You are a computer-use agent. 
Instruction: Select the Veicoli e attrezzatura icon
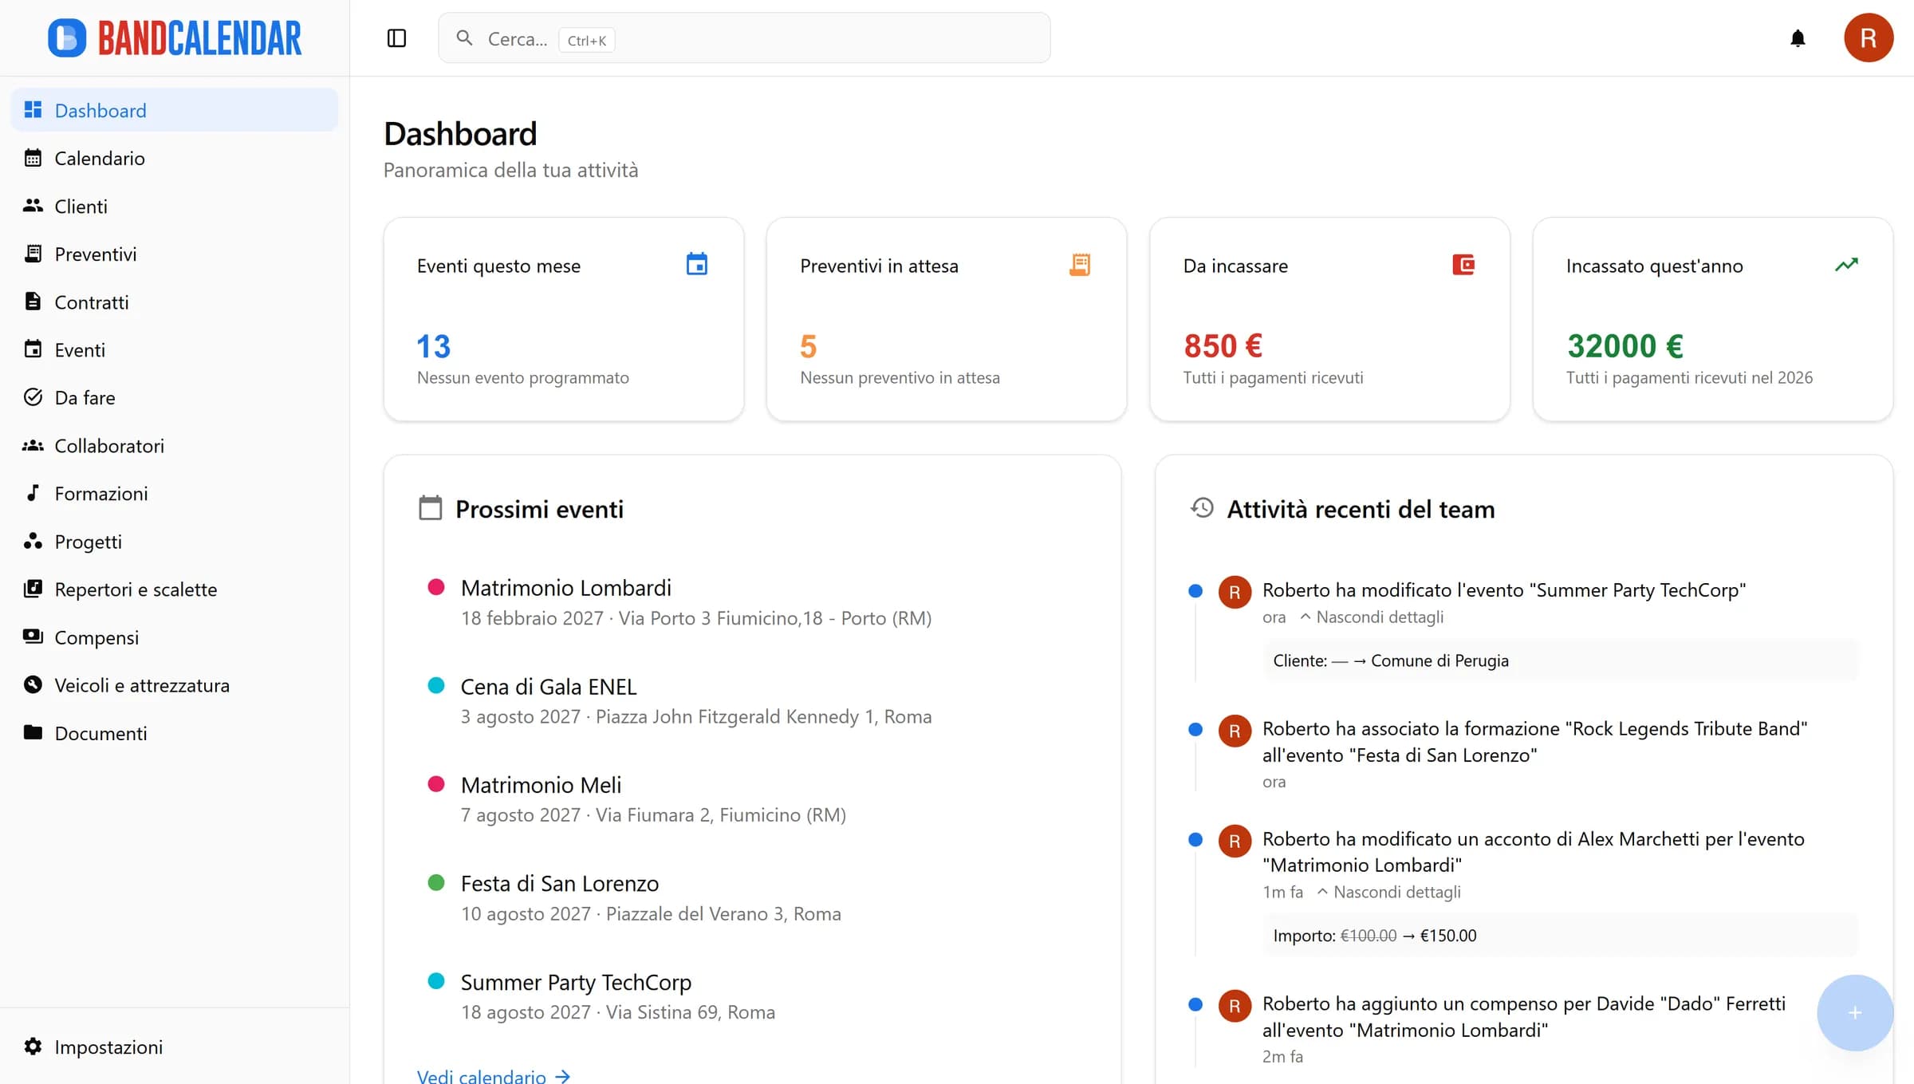pyautogui.click(x=33, y=684)
